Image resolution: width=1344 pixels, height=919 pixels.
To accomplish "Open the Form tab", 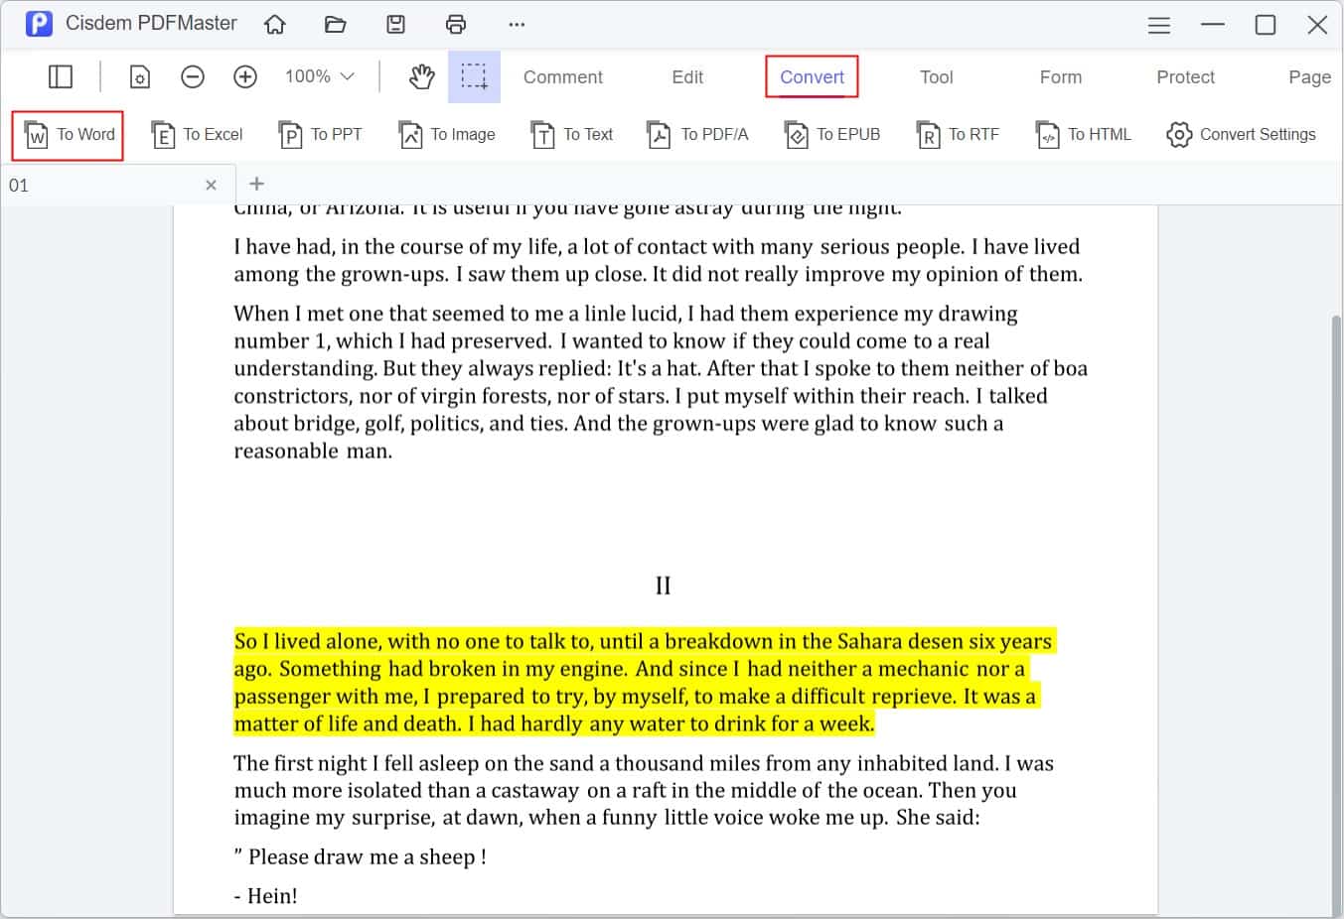I will coord(1060,76).
